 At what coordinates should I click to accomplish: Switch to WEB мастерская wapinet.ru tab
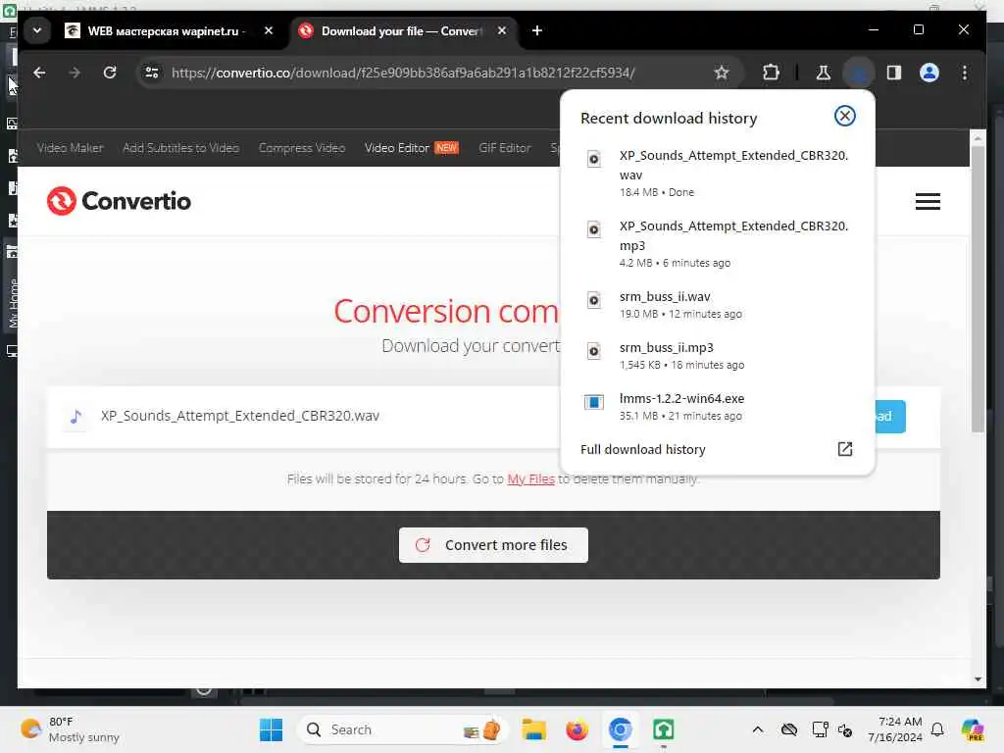(169, 30)
